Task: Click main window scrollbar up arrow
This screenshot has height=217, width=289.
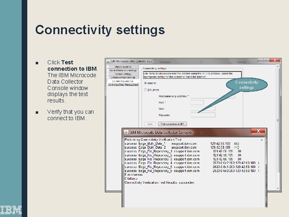Action: (x=278, y=66)
